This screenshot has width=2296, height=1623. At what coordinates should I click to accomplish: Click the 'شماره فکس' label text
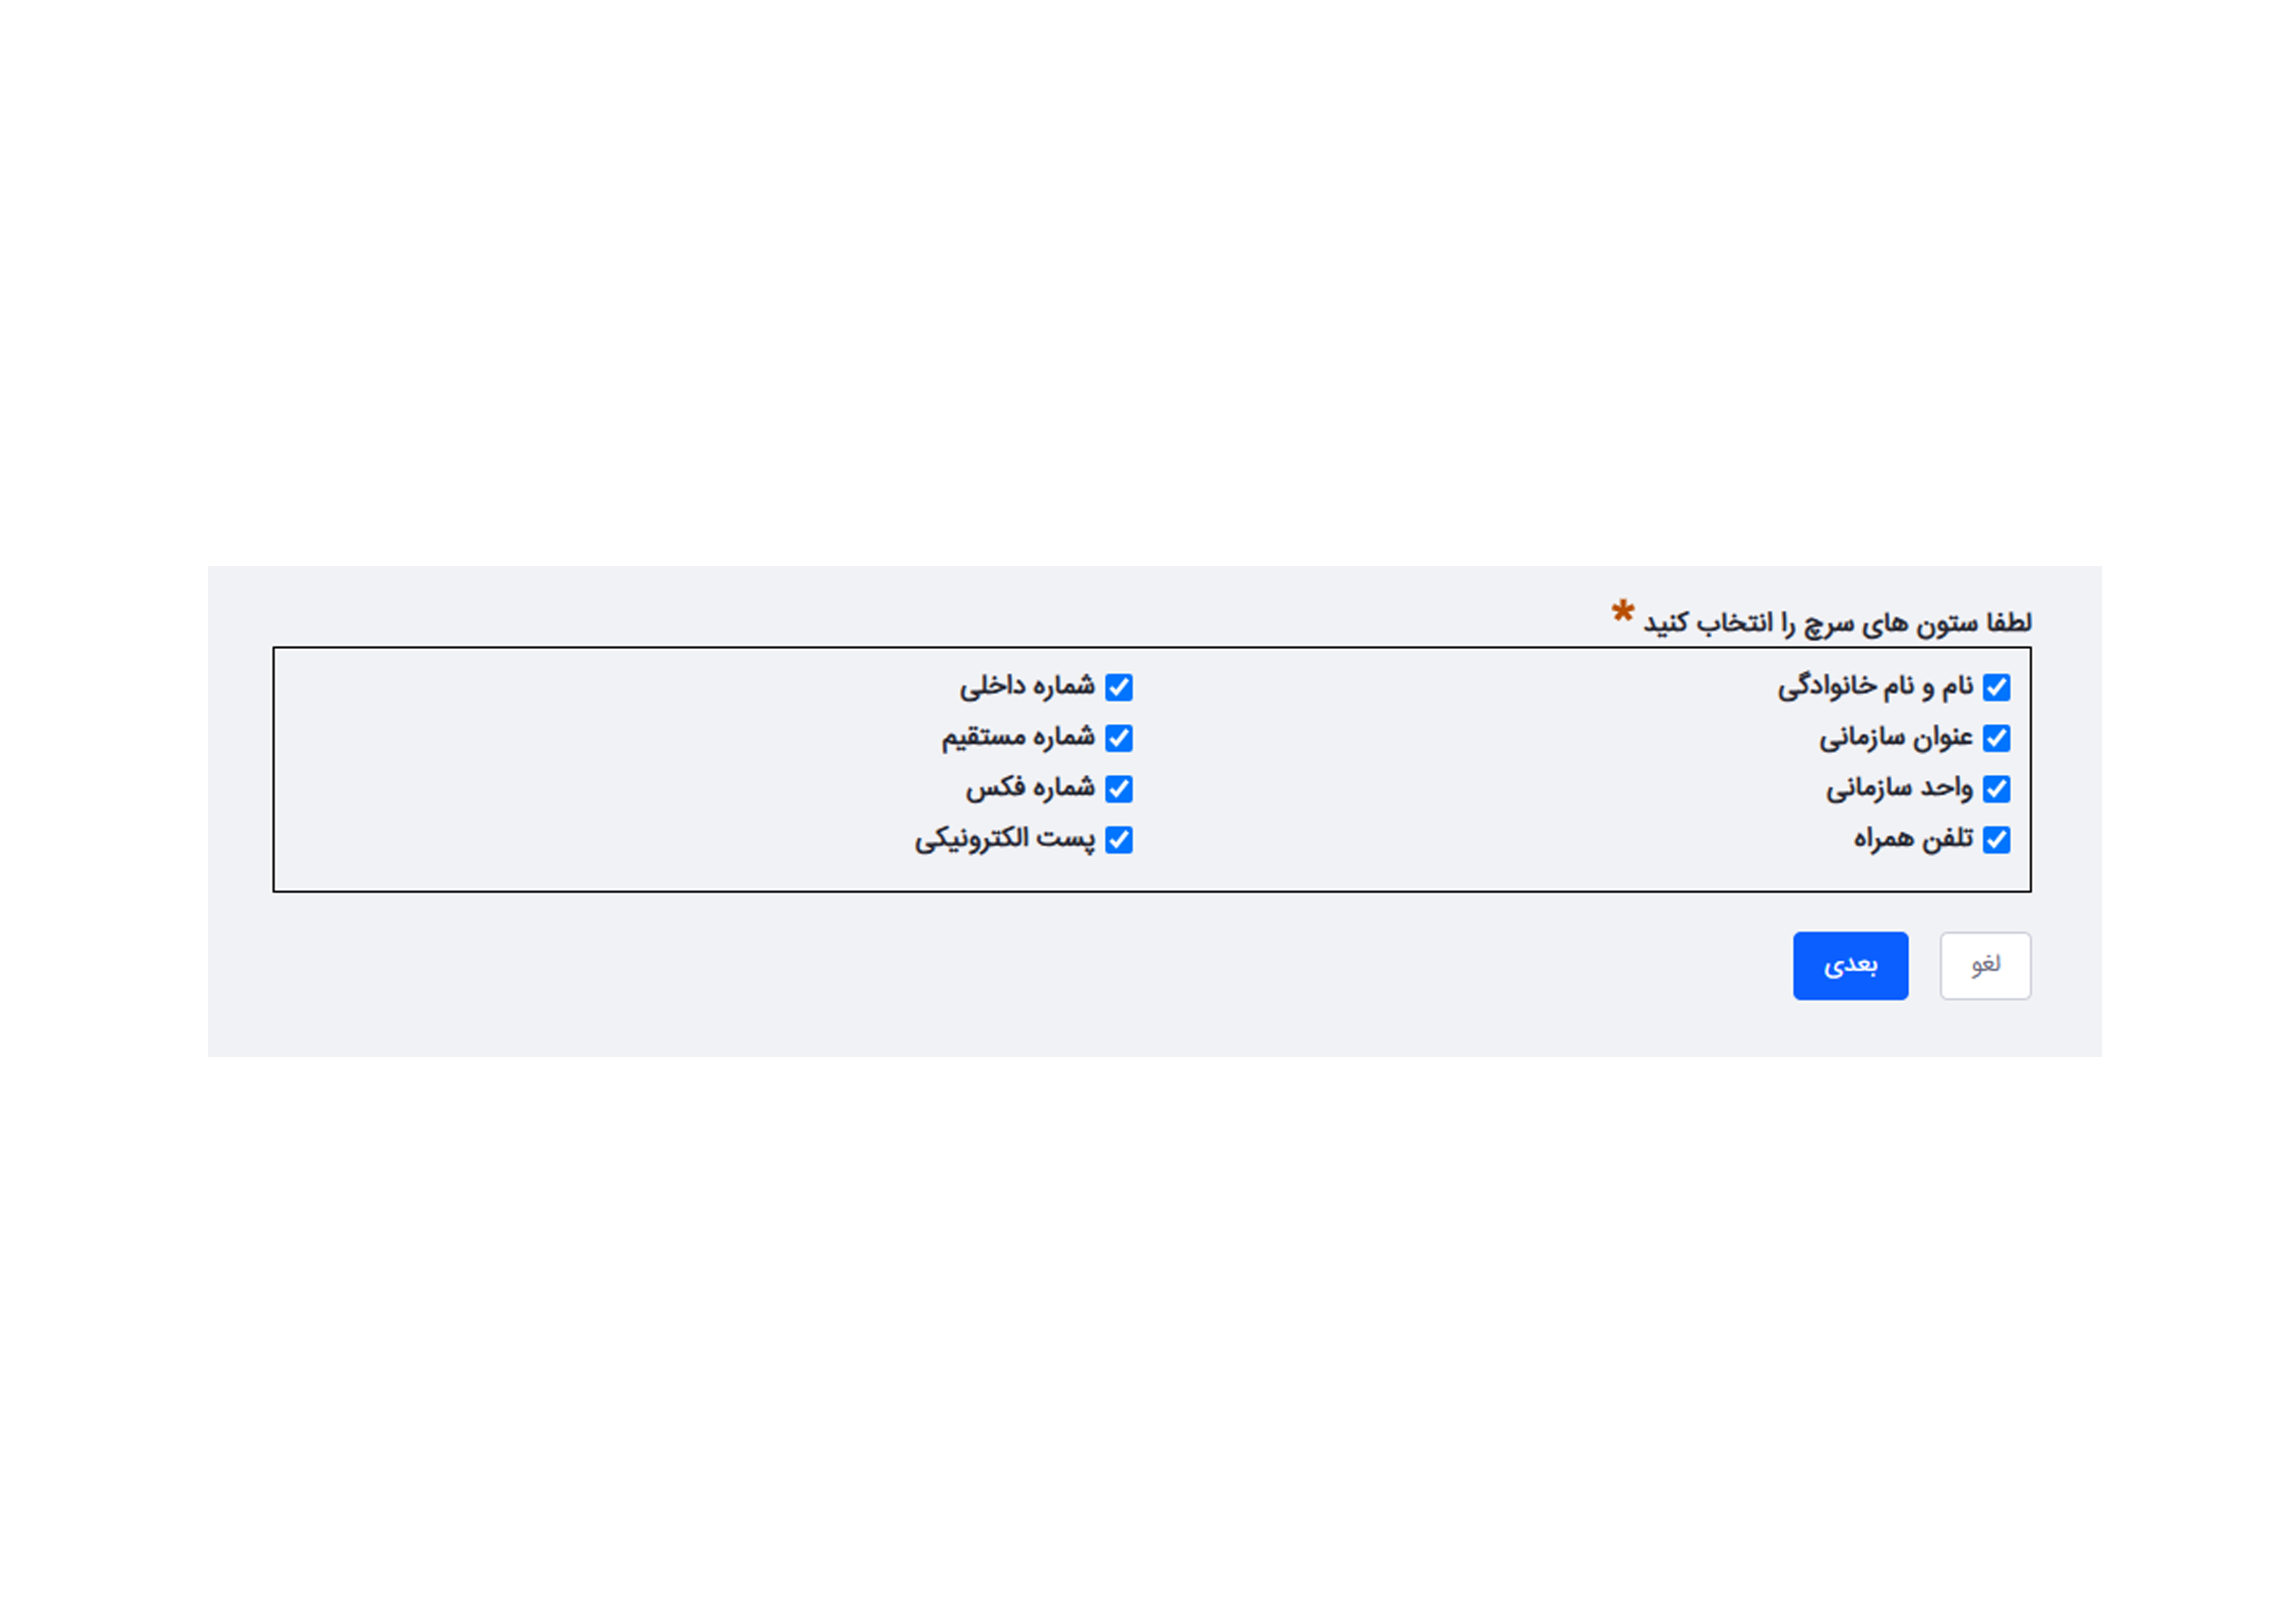click(1030, 788)
